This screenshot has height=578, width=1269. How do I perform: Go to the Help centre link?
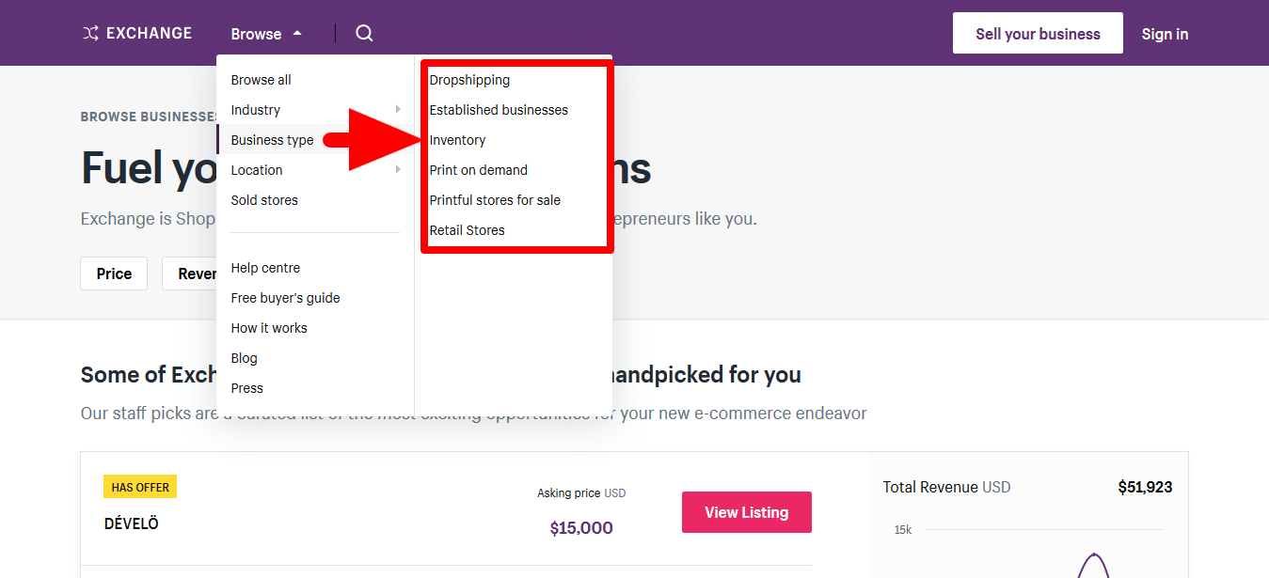click(x=265, y=268)
